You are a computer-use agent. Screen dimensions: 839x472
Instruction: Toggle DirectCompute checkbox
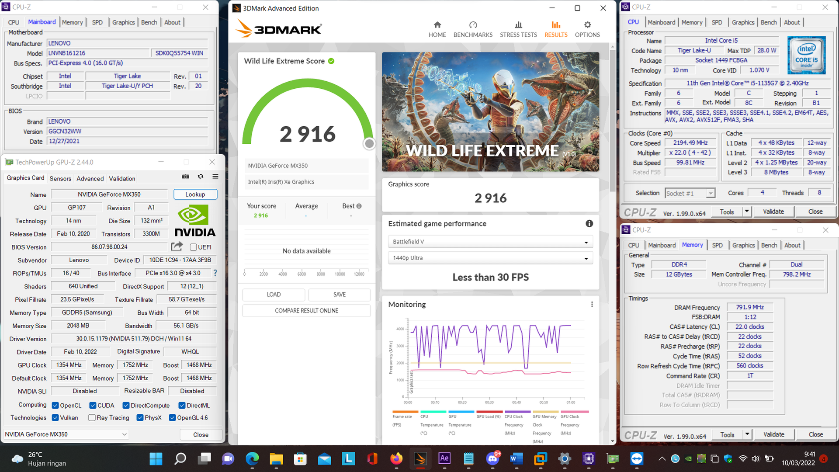point(126,406)
